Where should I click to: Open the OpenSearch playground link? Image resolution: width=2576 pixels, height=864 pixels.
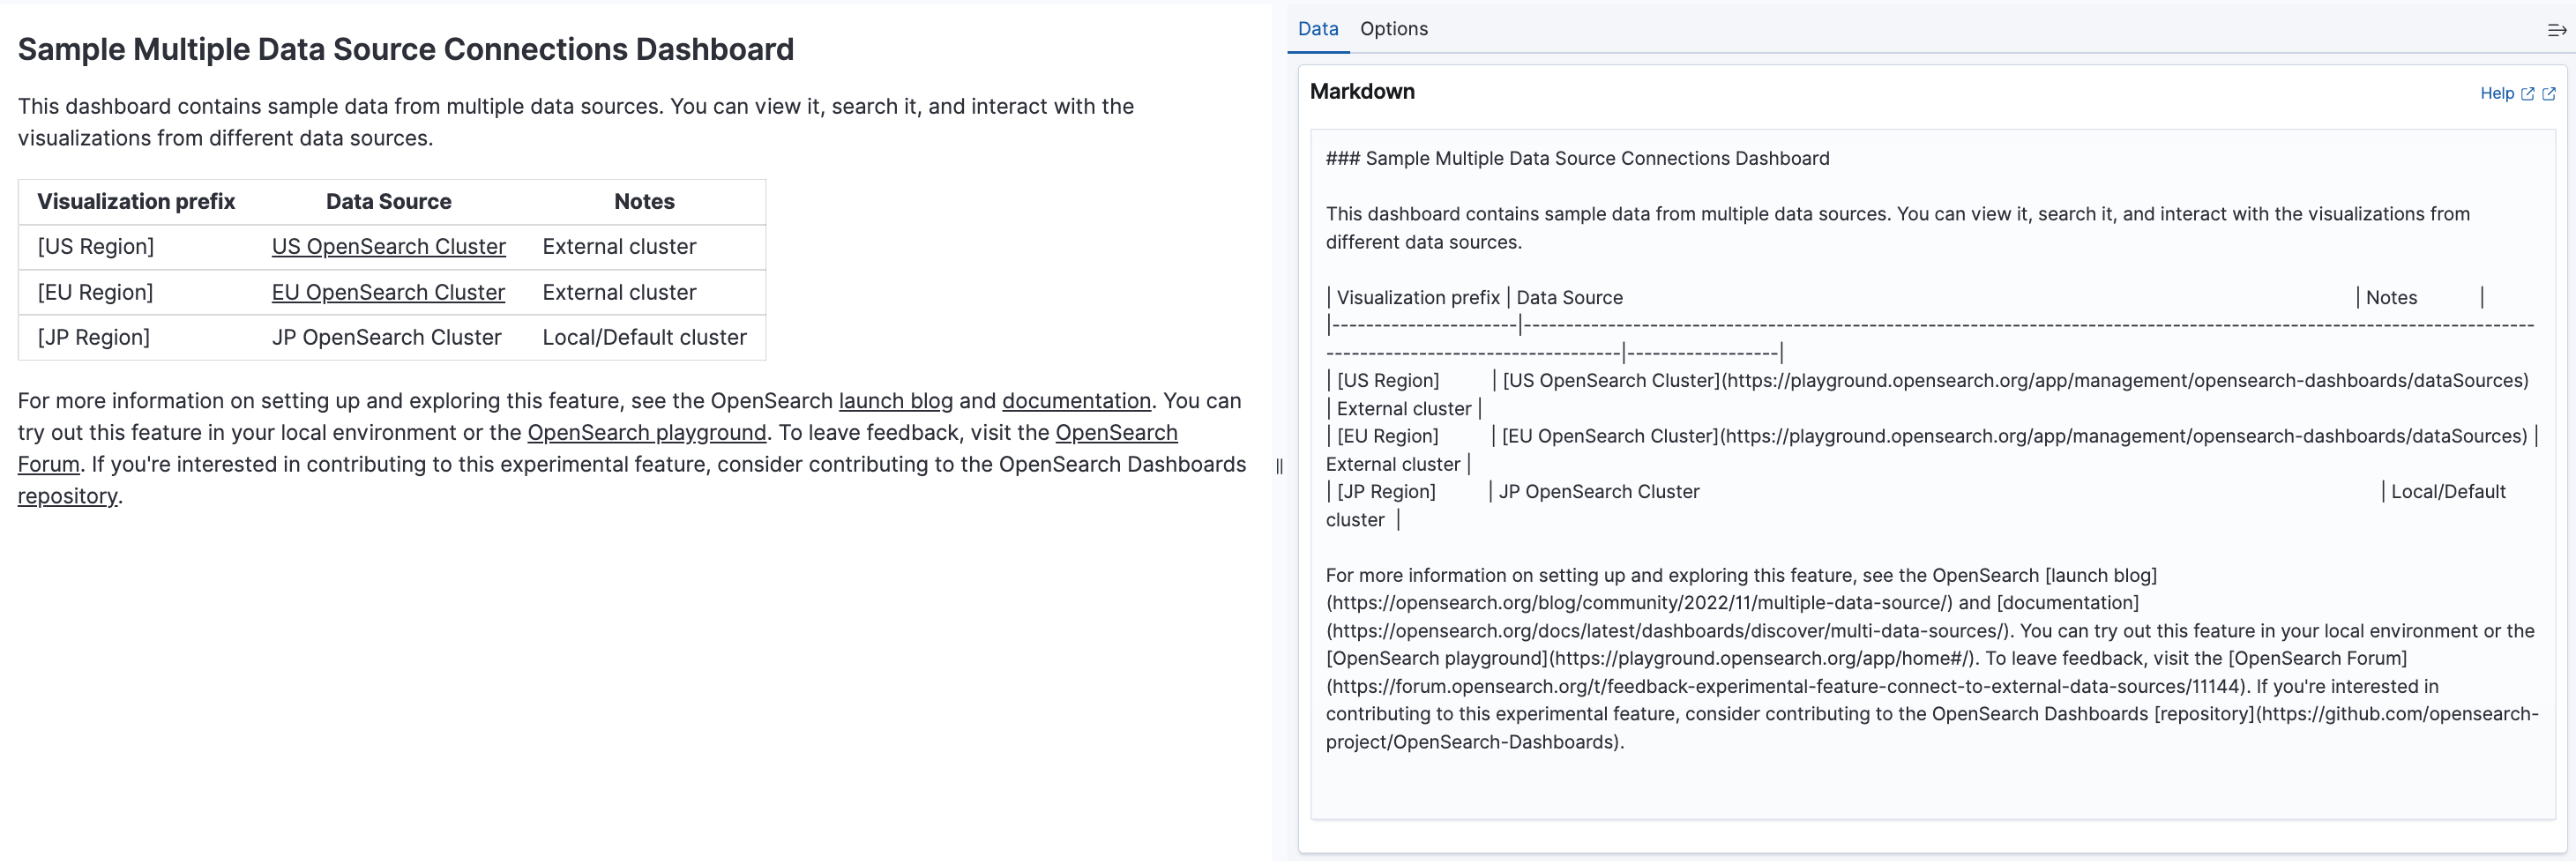(x=646, y=433)
